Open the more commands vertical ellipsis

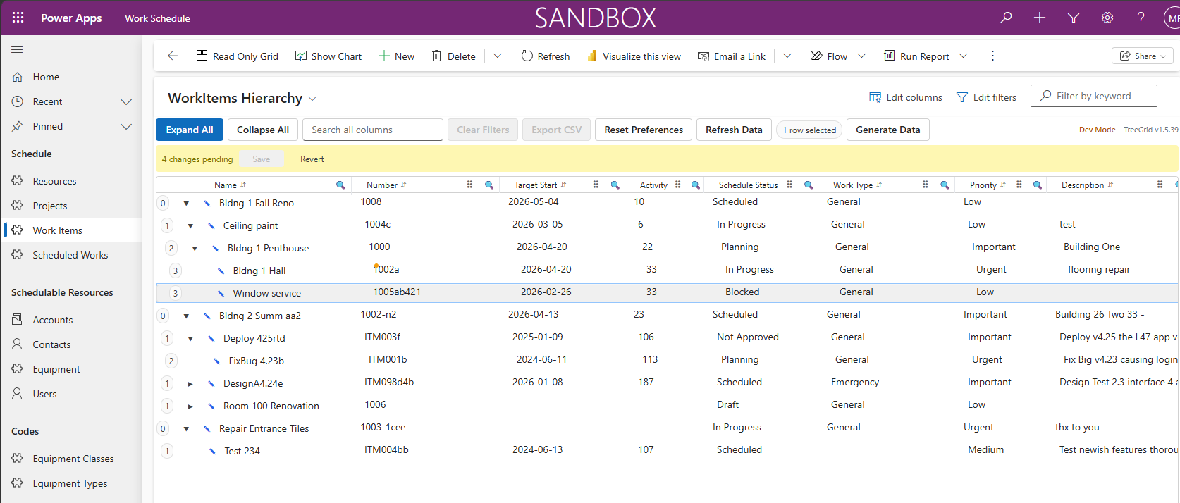992,56
